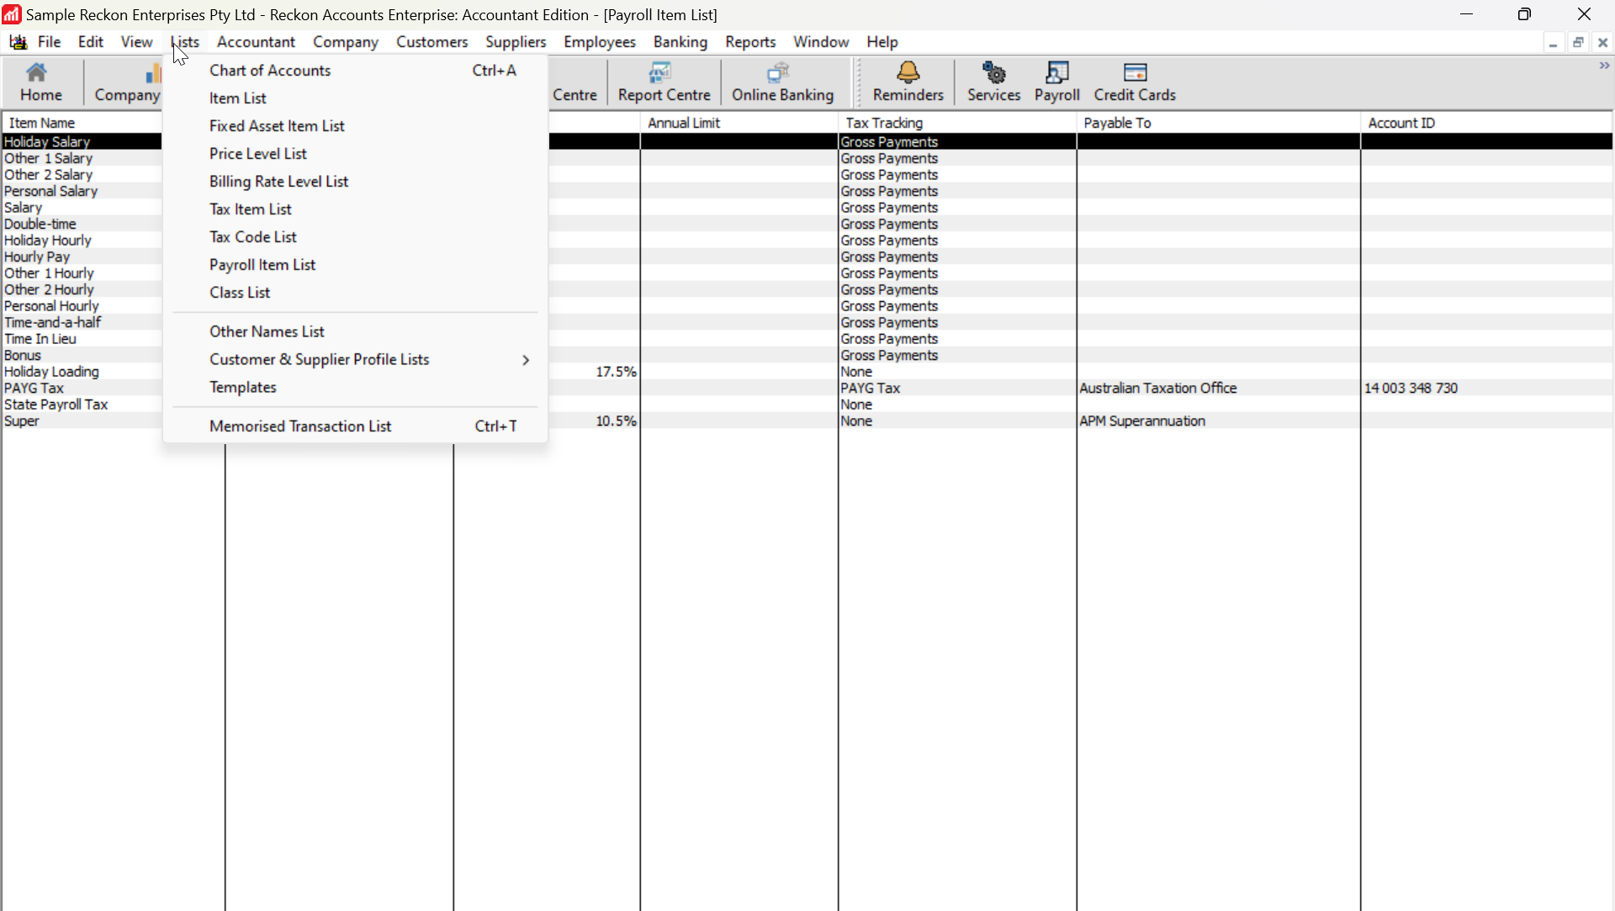Open the Accountant menu

pyautogui.click(x=256, y=42)
